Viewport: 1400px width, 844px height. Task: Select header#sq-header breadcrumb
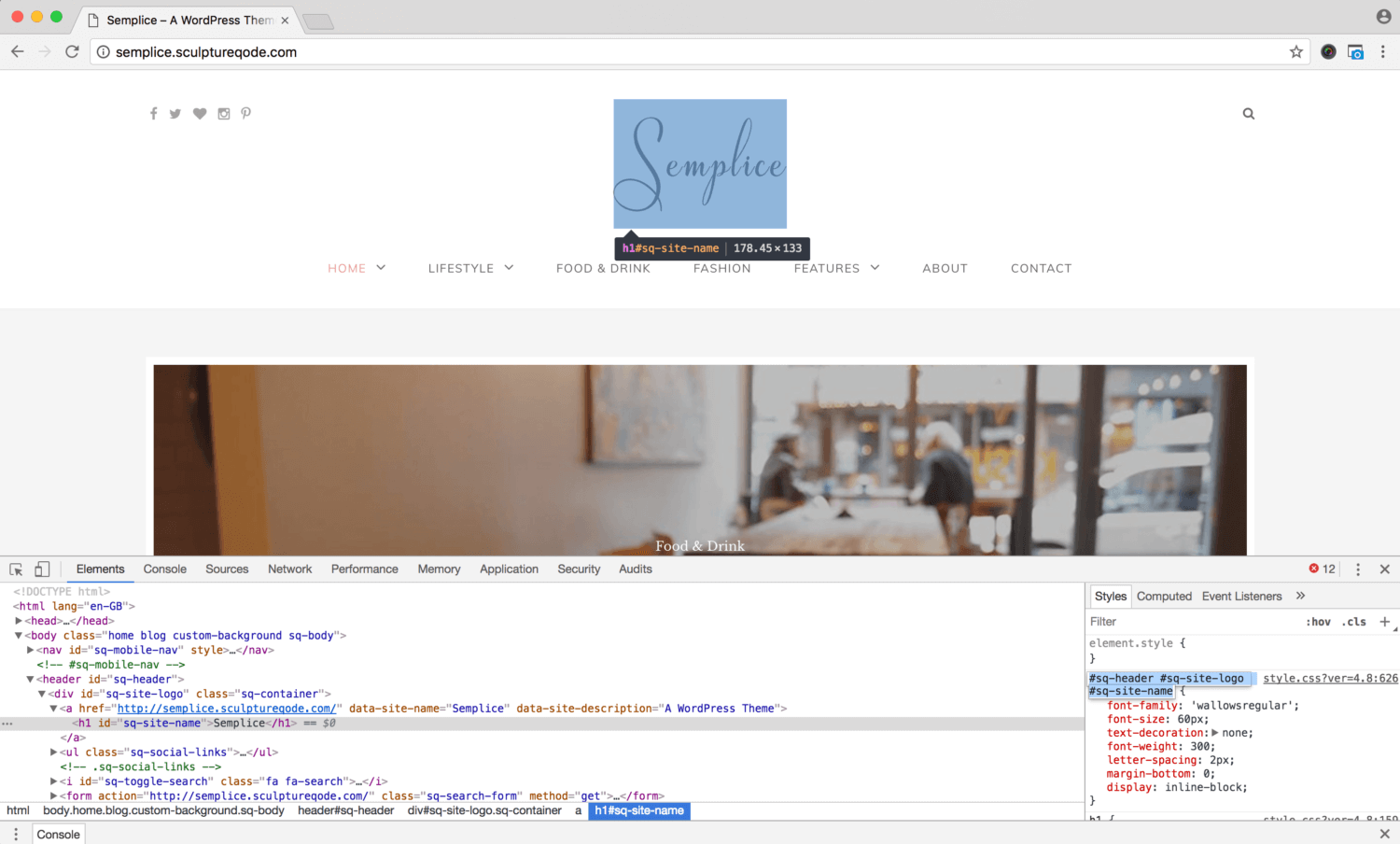point(346,810)
